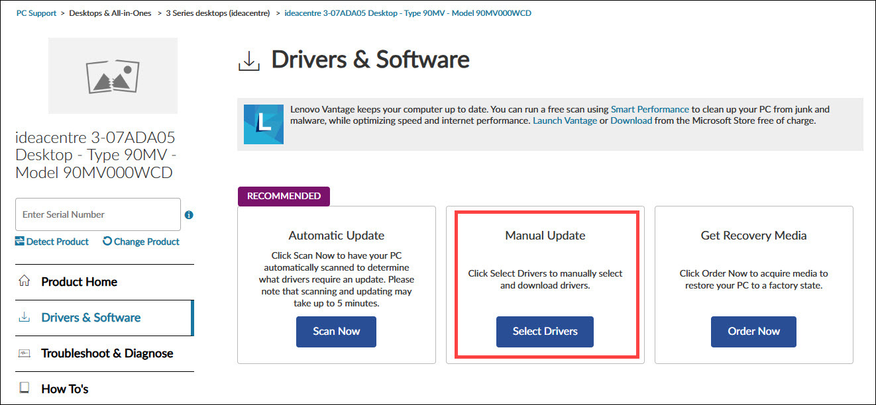876x405 pixels.
Task: Click the product image placeholder thumbnail
Action: pos(113,75)
